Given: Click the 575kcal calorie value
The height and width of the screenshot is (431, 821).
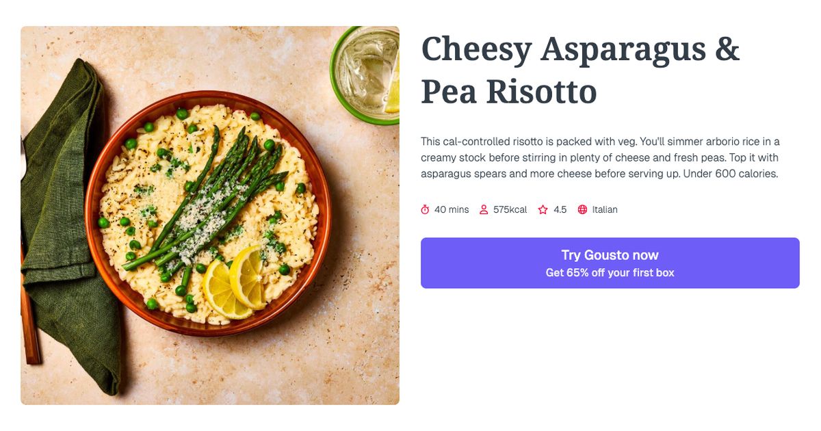Looking at the screenshot, I should click(510, 209).
